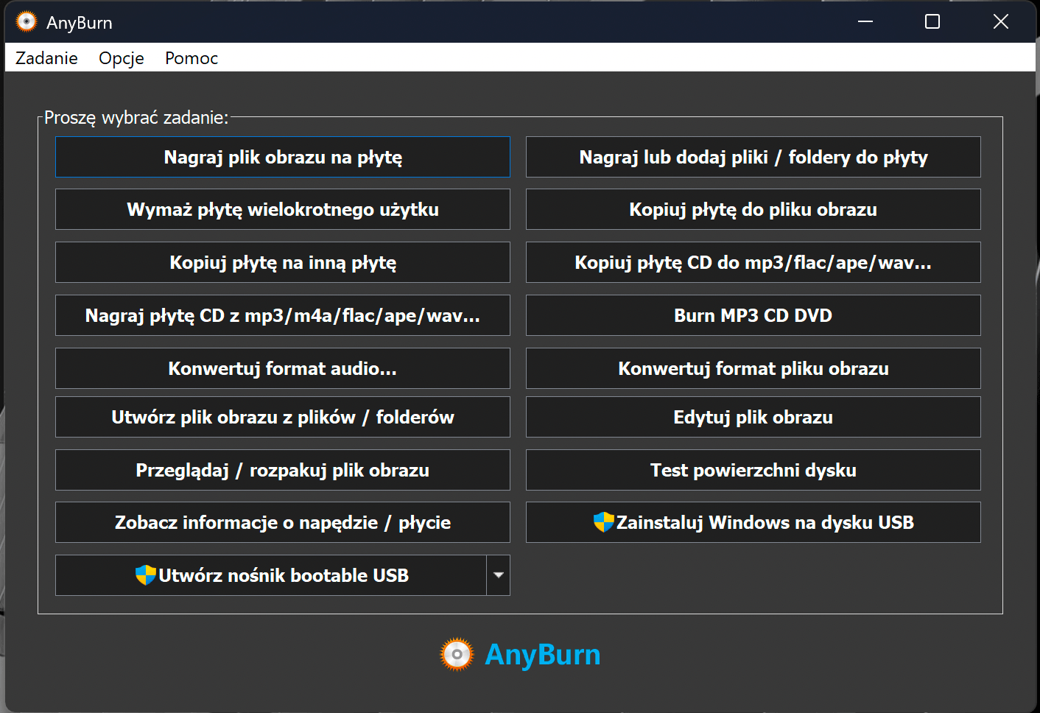
Task: Select Nagraj lub dodaj pliki / foldery do płyty
Action: [x=753, y=157]
